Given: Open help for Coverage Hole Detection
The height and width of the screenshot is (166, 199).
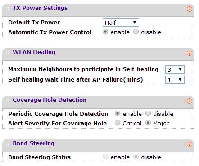Looking at the screenshot, I should [x=190, y=101].
